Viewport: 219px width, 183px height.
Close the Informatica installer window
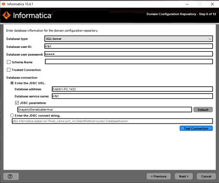212,4
